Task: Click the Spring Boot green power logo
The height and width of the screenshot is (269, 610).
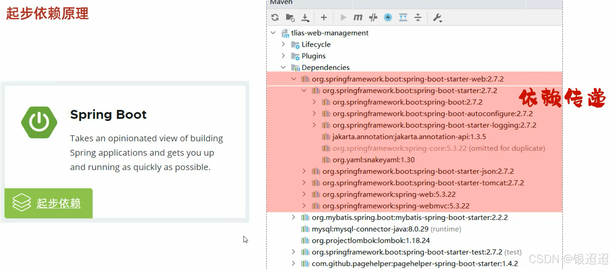Action: click(39, 122)
